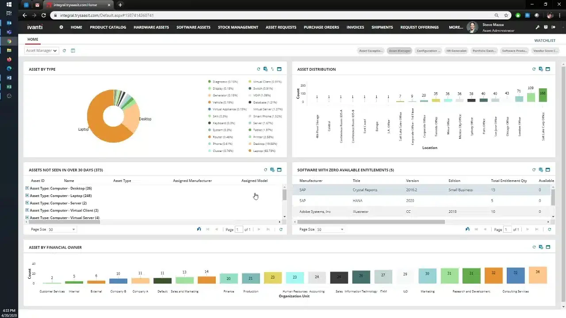The width and height of the screenshot is (566, 318).
Task: Maximize the Asset By Financial Owner widget
Action: (548, 247)
